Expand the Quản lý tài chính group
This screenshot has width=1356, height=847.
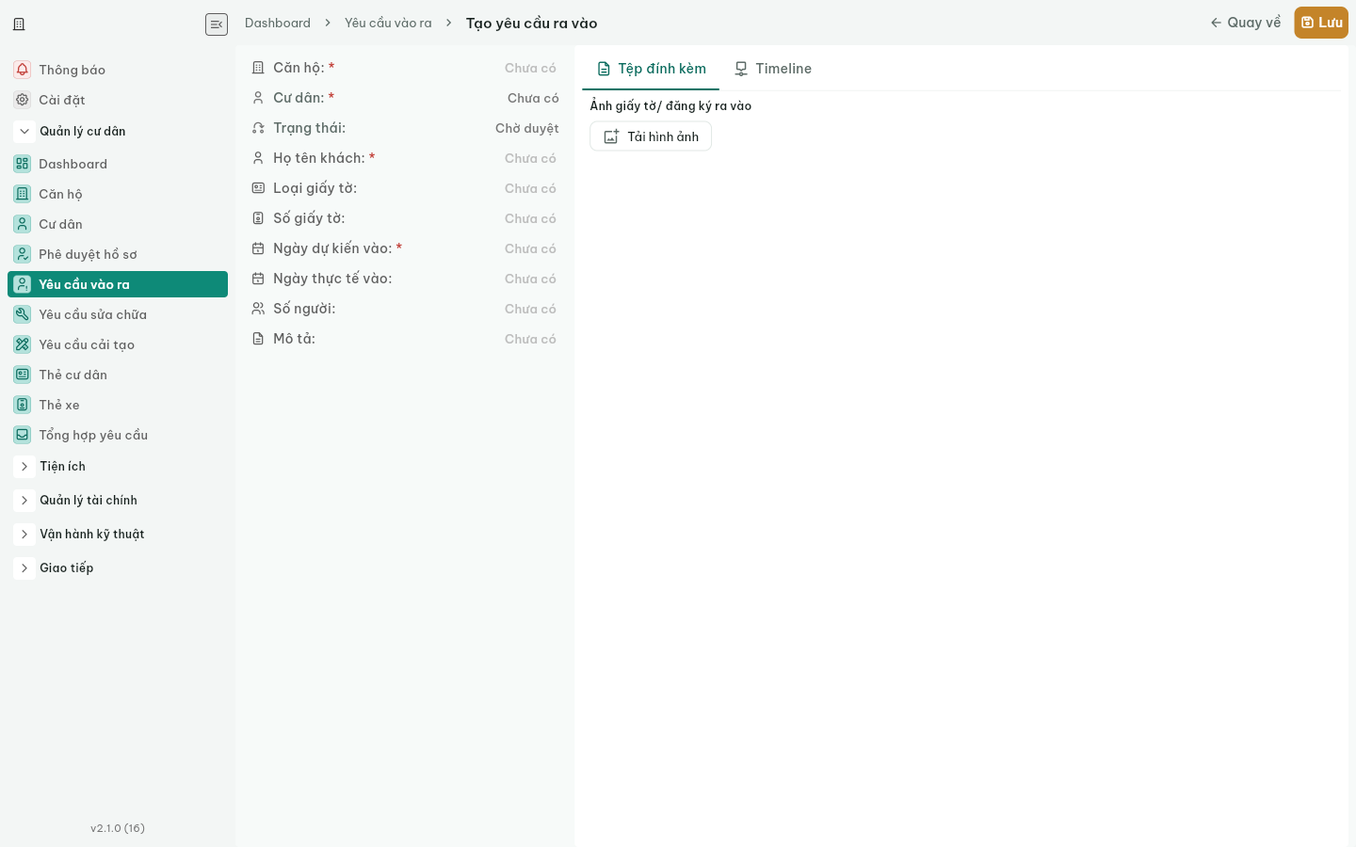(24, 500)
